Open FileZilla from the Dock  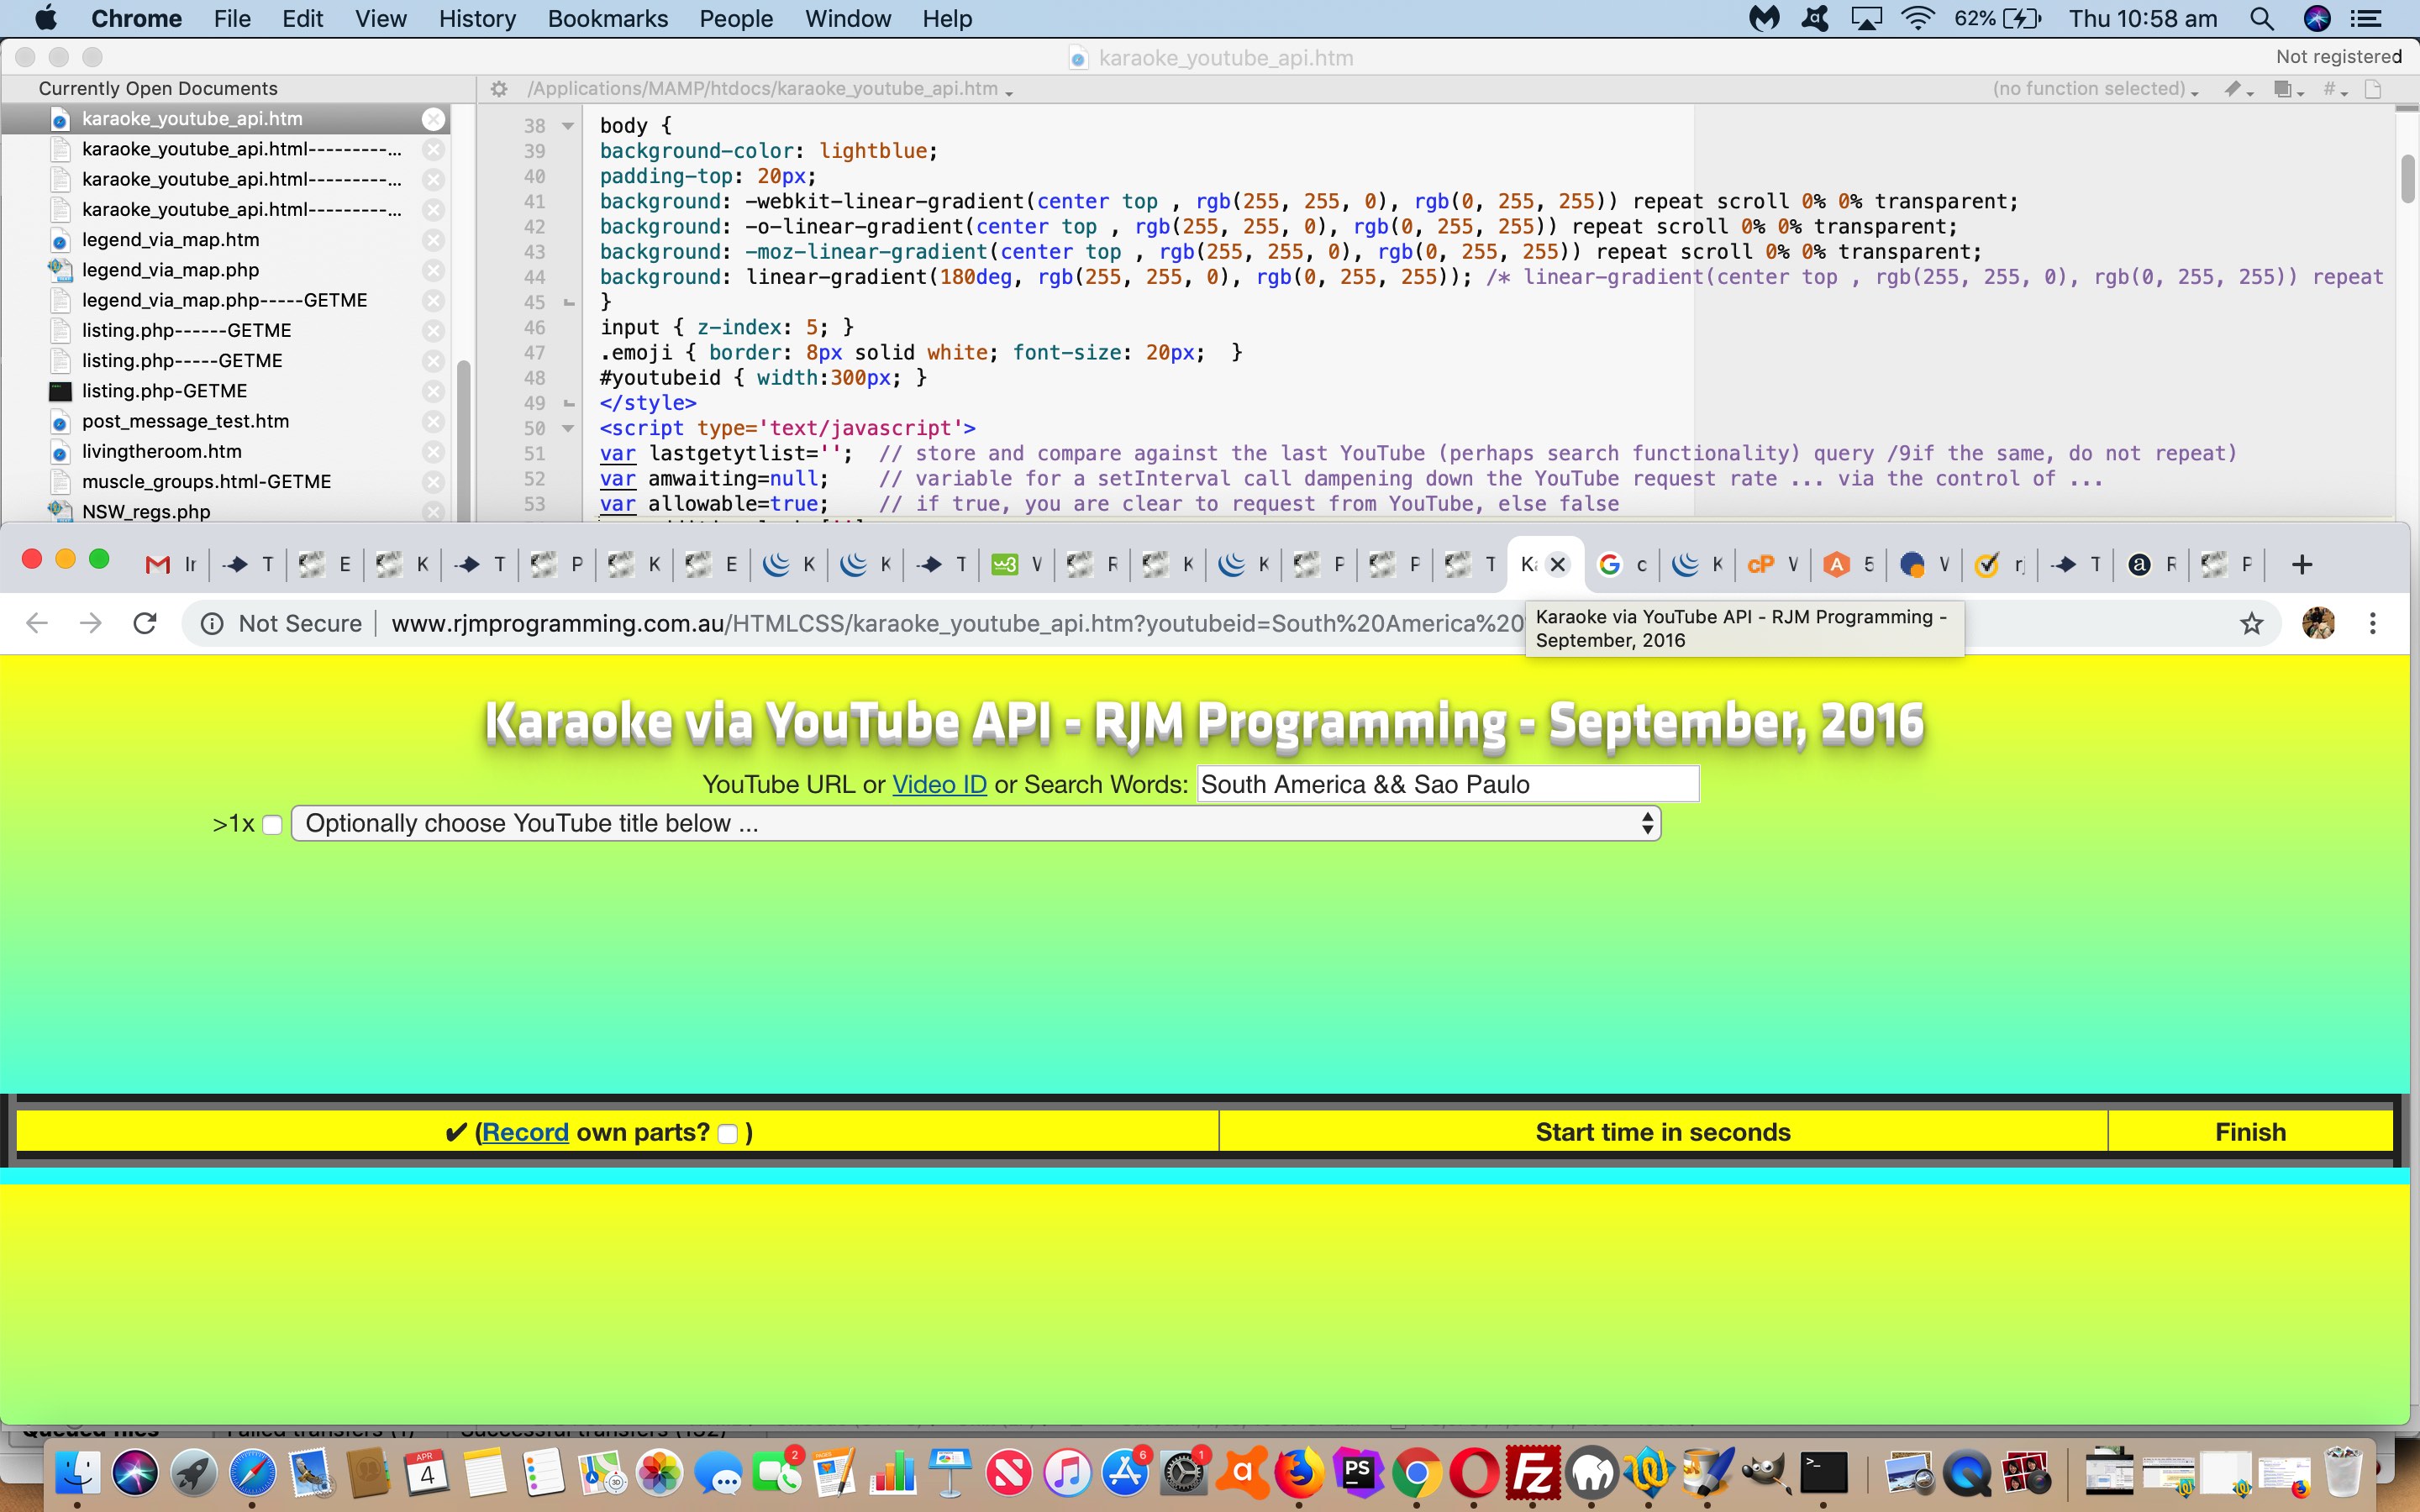pyautogui.click(x=1533, y=1472)
